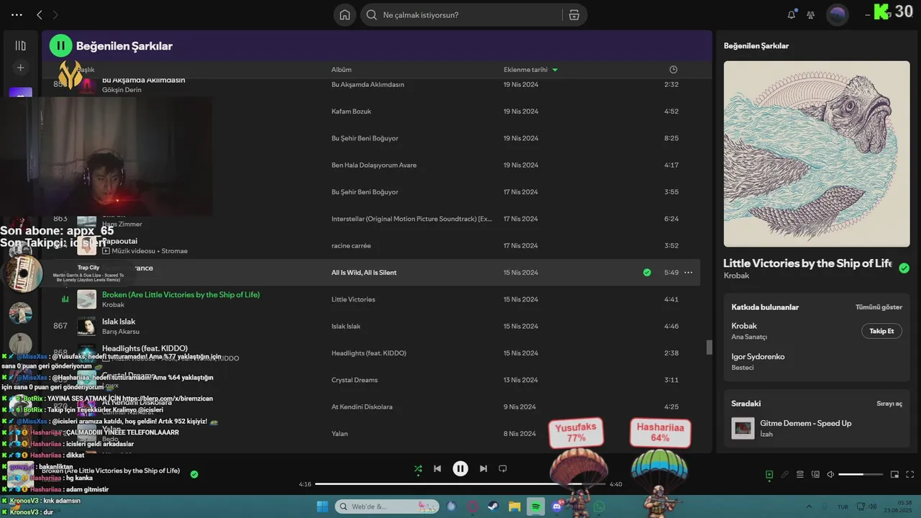The width and height of the screenshot is (921, 518).
Task: Open the miniplayer icon
Action: [894, 474]
